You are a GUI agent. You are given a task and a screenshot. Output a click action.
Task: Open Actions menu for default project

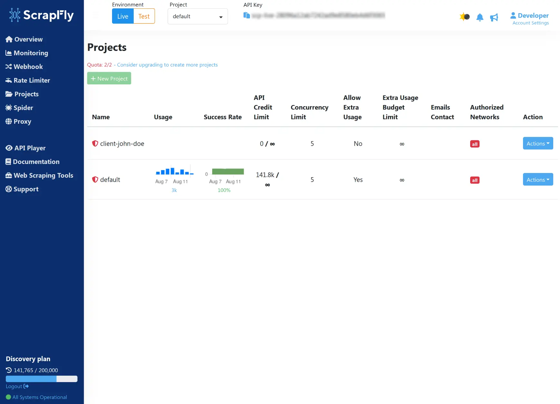[537, 179]
